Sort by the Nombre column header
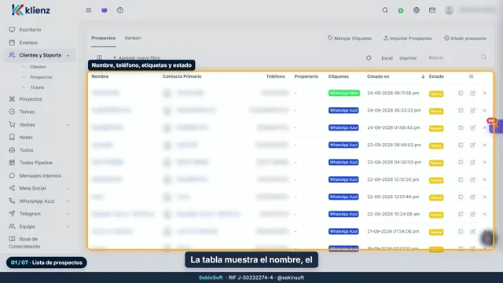Viewport: 503px width, 283px height. (100, 76)
